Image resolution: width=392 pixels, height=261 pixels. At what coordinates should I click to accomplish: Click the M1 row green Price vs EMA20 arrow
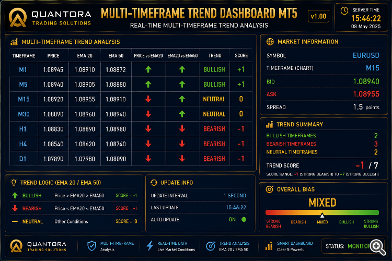[x=148, y=69]
